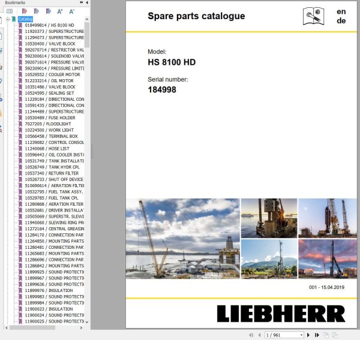
Task: Click bookmark icon beside 11899925 / SOUND PROTECTION
Action: point(20,272)
